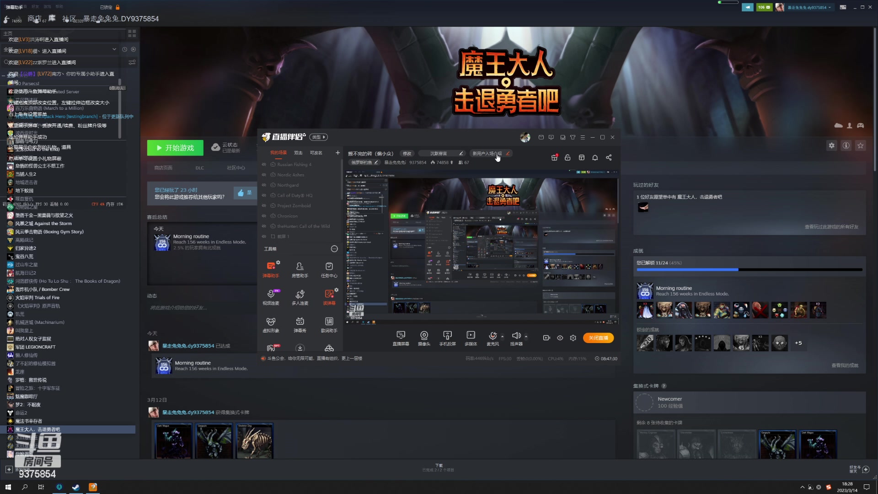
Task: Open hamburger menu in 直播伴侣 title bar
Action: point(583,137)
